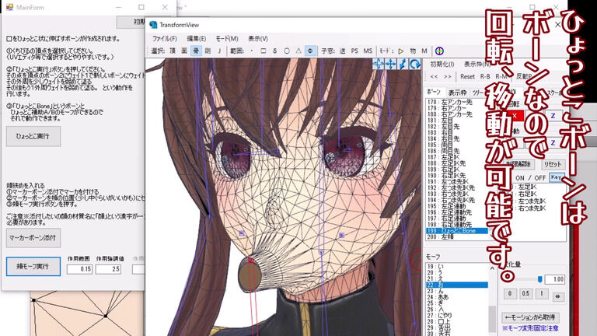Select morph 24 : ああ in list
The width and height of the screenshot is (597, 336).
click(x=456, y=297)
